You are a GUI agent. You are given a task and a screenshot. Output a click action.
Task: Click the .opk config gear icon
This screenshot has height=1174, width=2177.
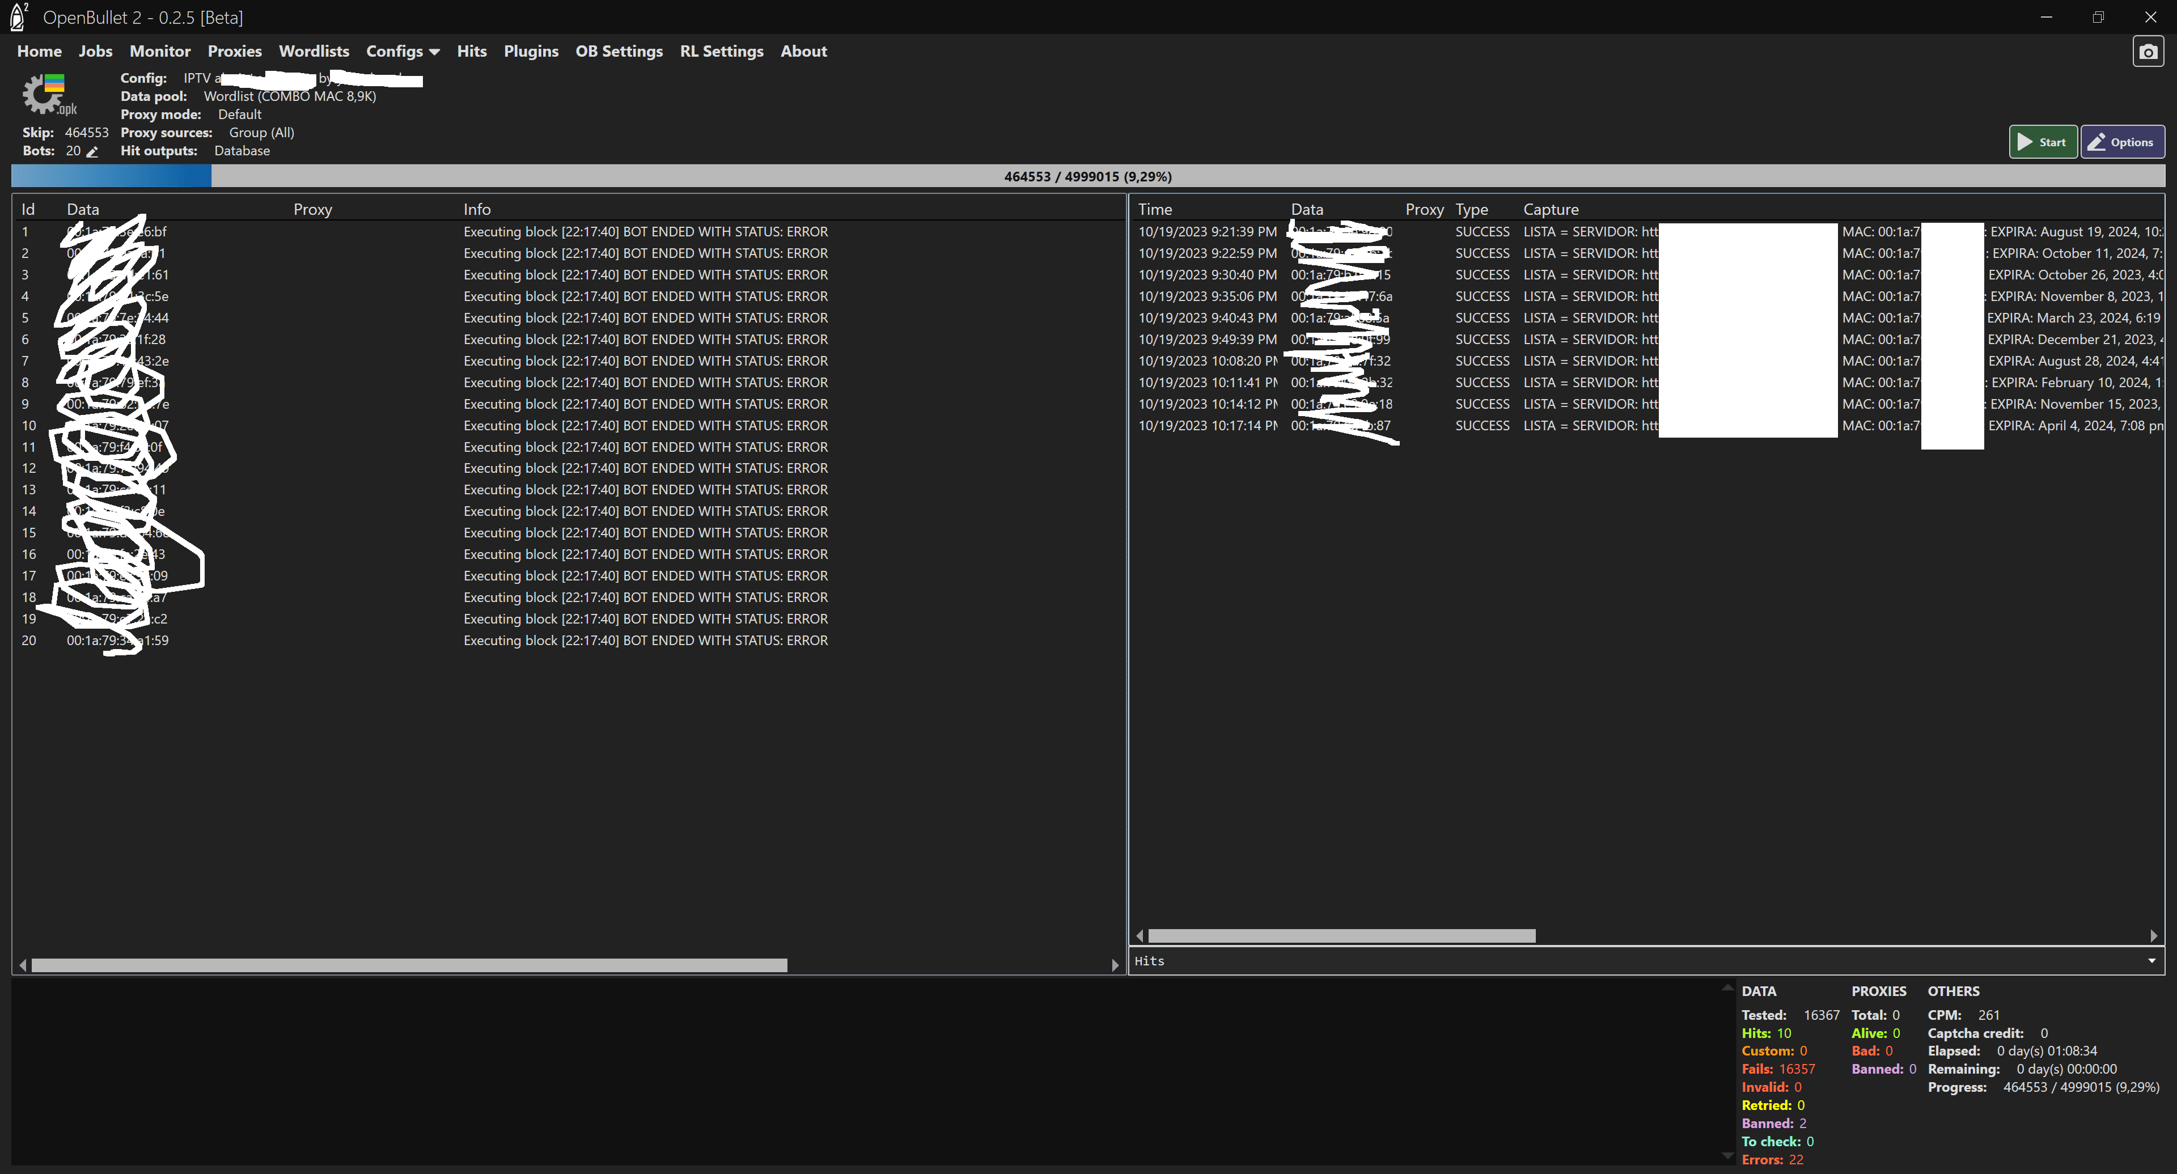(45, 95)
